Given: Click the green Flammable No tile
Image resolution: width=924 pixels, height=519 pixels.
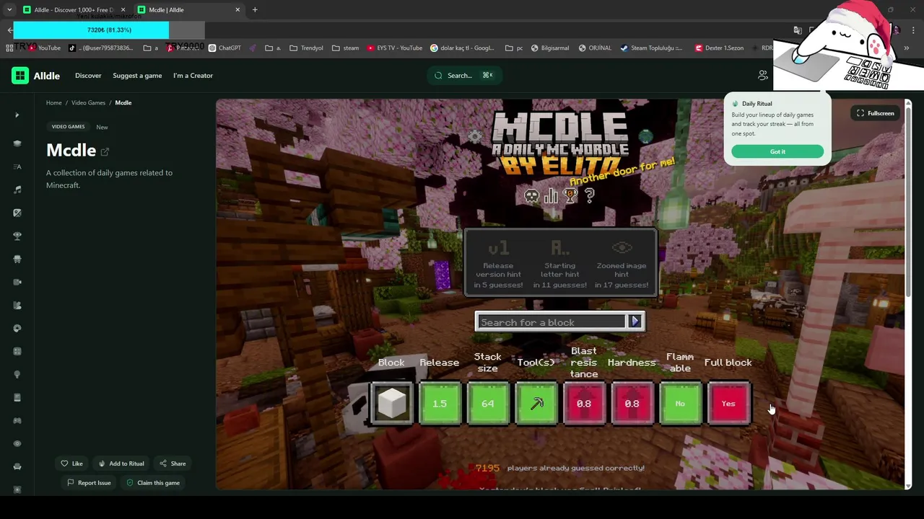Looking at the screenshot, I should click(680, 404).
